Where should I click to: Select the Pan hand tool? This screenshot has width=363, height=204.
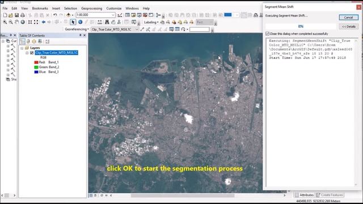coord(16,22)
